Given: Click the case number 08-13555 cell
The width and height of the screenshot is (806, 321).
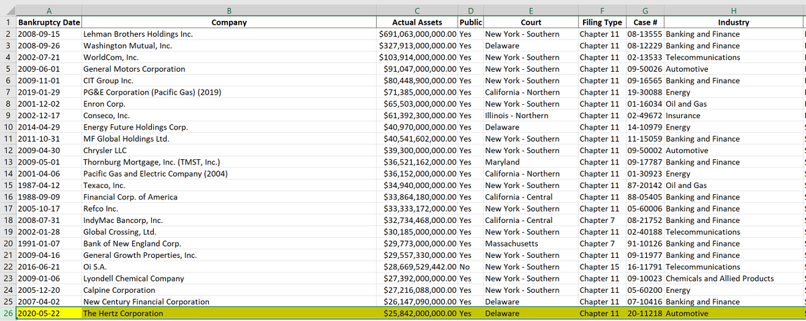Looking at the screenshot, I should point(645,34).
